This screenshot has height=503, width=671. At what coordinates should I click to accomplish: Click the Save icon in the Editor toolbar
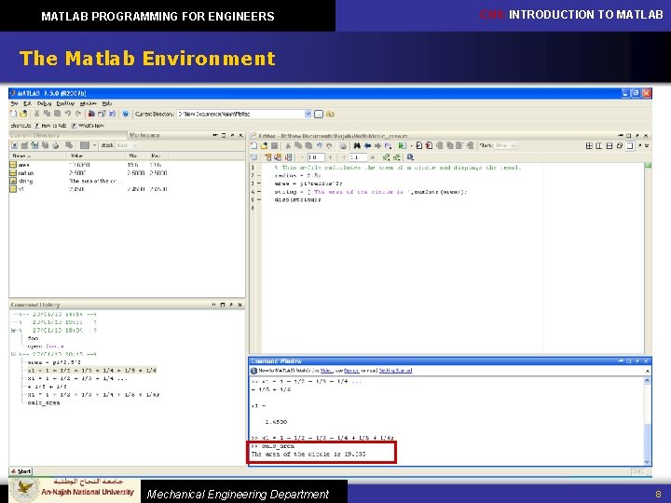pyautogui.click(x=274, y=146)
